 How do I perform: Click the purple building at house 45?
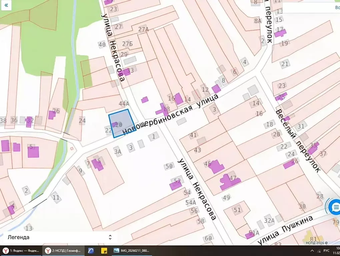[217, 166]
